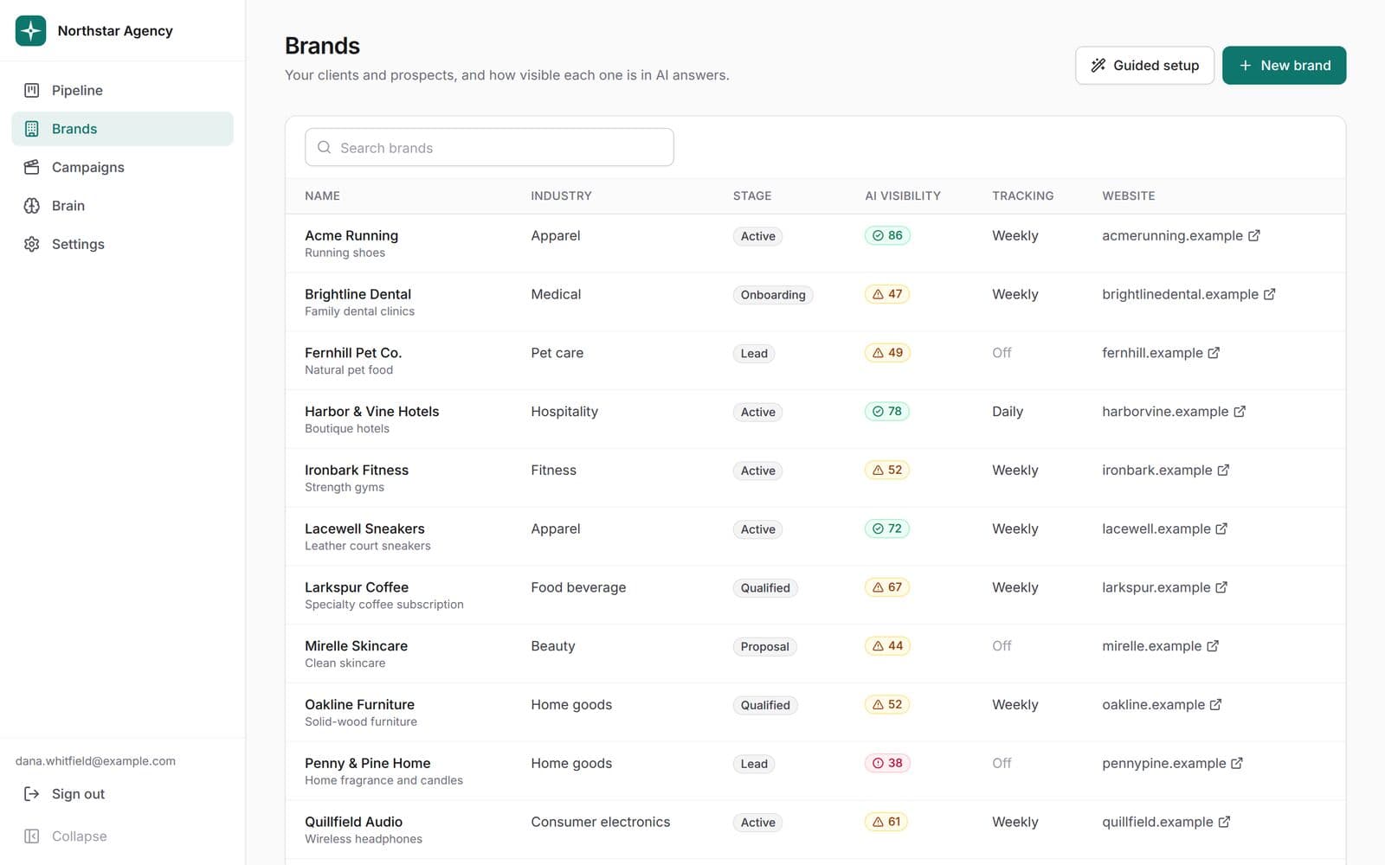Click the visibility score 78 badge

(887, 412)
